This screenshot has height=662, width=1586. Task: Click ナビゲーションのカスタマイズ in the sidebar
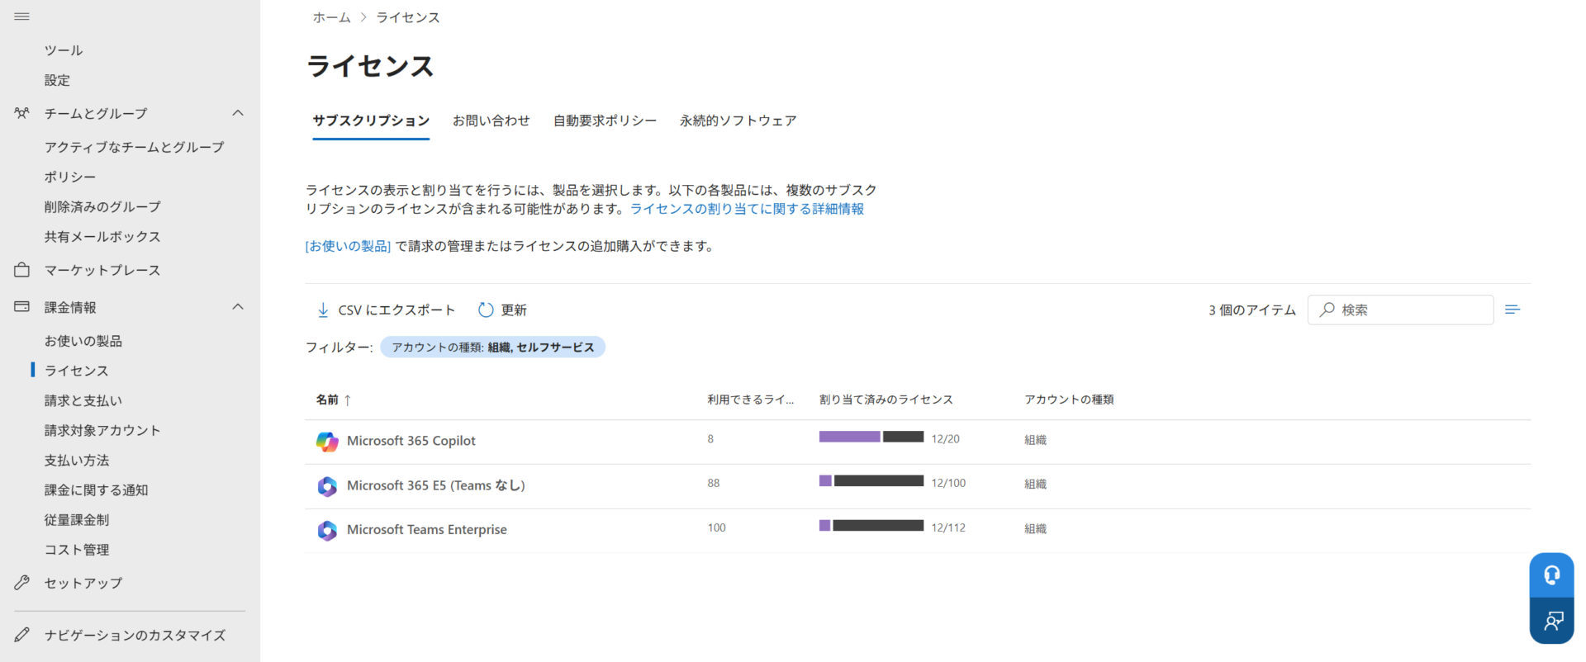tap(135, 635)
